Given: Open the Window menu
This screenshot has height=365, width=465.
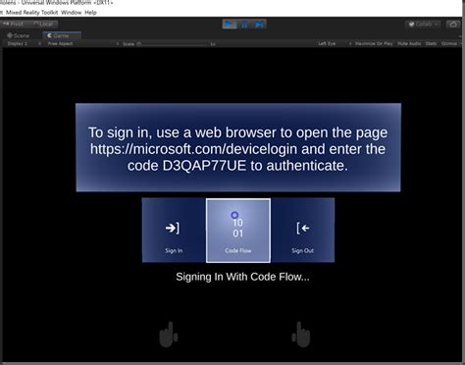Looking at the screenshot, I should (71, 13).
